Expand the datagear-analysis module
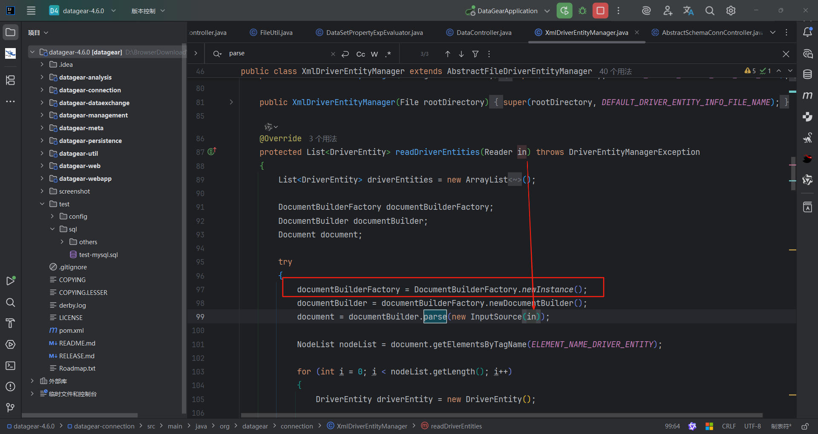The height and width of the screenshot is (434, 818). point(42,77)
